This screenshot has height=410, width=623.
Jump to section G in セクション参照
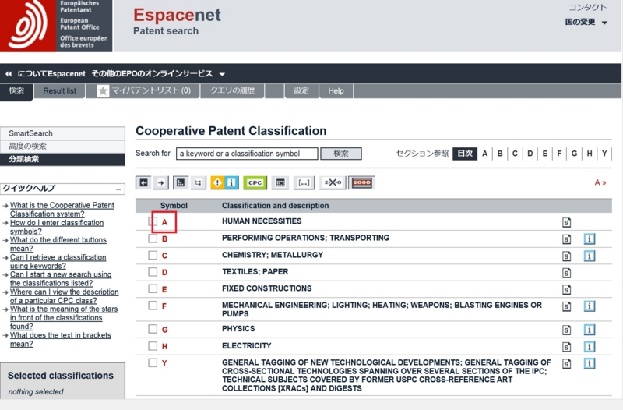574,154
